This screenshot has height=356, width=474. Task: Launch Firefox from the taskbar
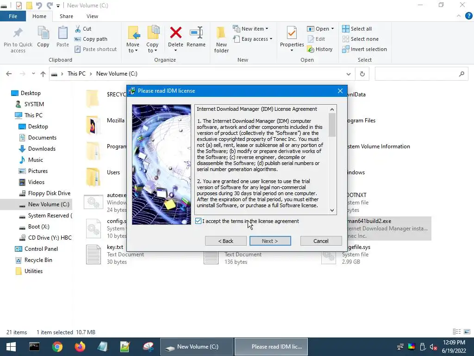(80, 347)
